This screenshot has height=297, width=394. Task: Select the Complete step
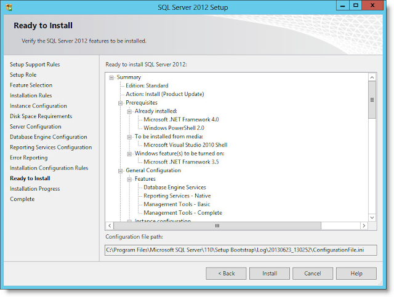pos(22,199)
